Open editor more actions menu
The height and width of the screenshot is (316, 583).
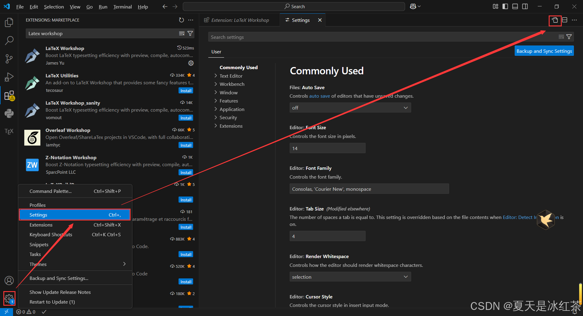click(x=574, y=20)
